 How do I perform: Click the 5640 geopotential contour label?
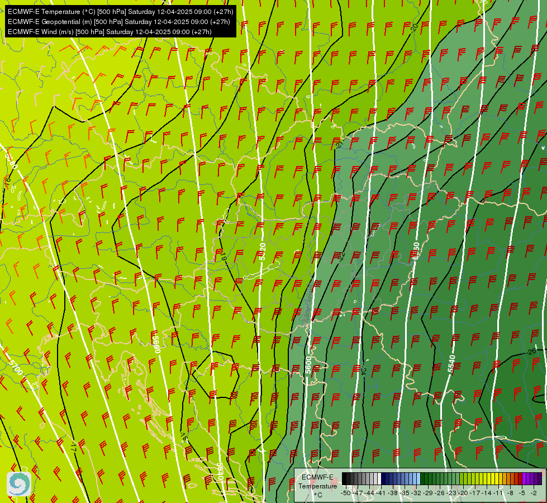pos(220,471)
